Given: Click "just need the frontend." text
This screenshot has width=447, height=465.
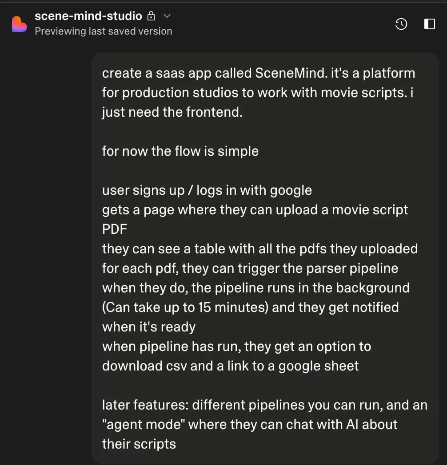Looking at the screenshot, I should pyautogui.click(x=172, y=112).
